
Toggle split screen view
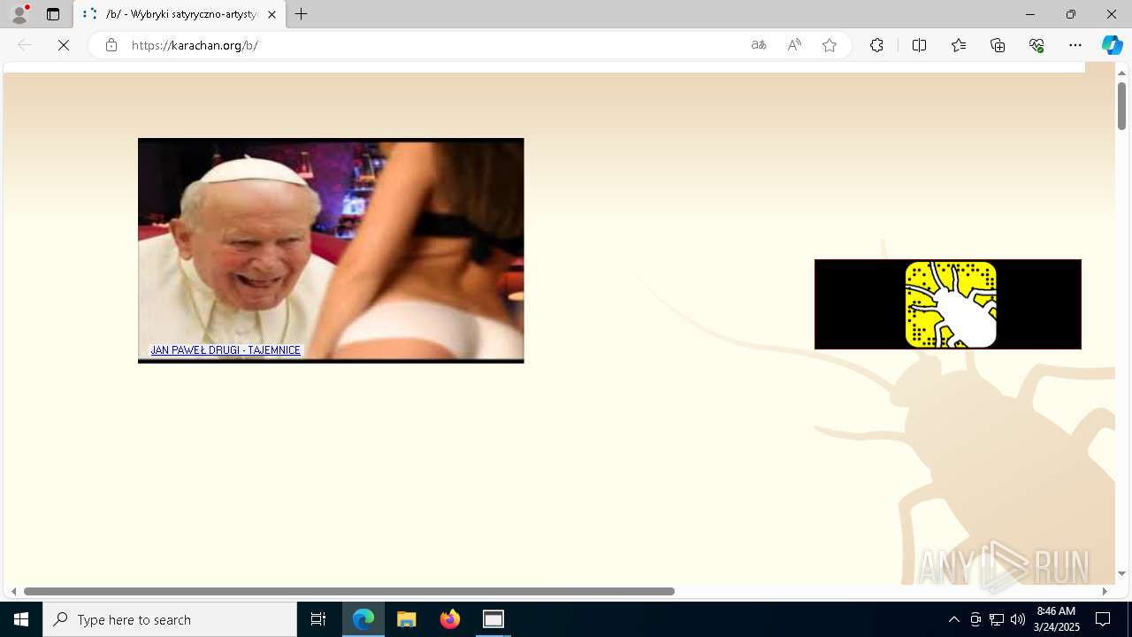click(x=919, y=45)
